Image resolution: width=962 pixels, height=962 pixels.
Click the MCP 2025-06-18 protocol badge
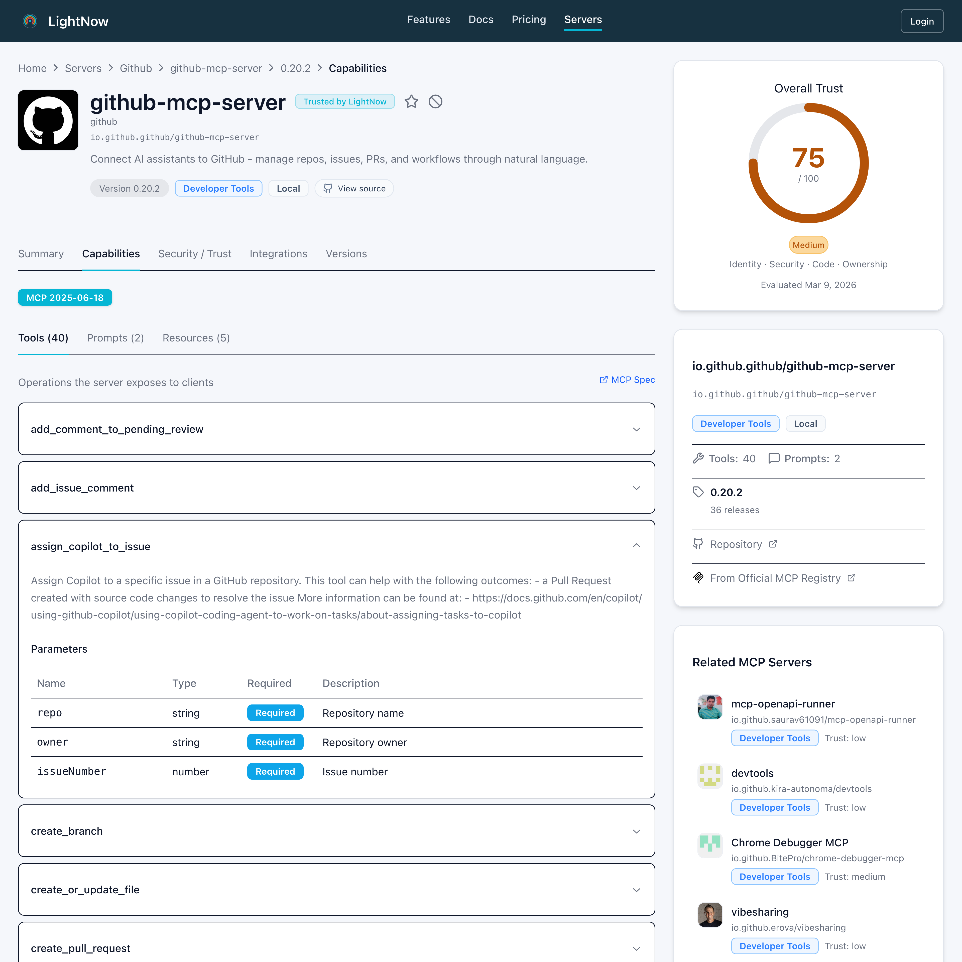[65, 297]
